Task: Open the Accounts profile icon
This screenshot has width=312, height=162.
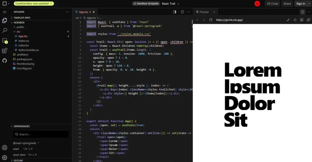Action: click(x=4, y=147)
